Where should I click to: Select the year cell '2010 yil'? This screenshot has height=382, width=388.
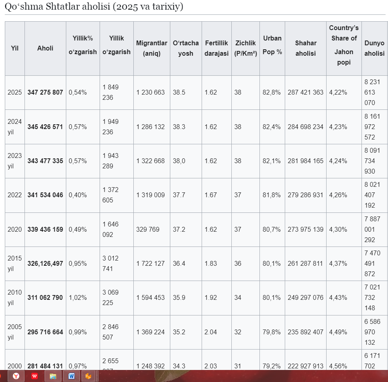[x=14, y=297]
